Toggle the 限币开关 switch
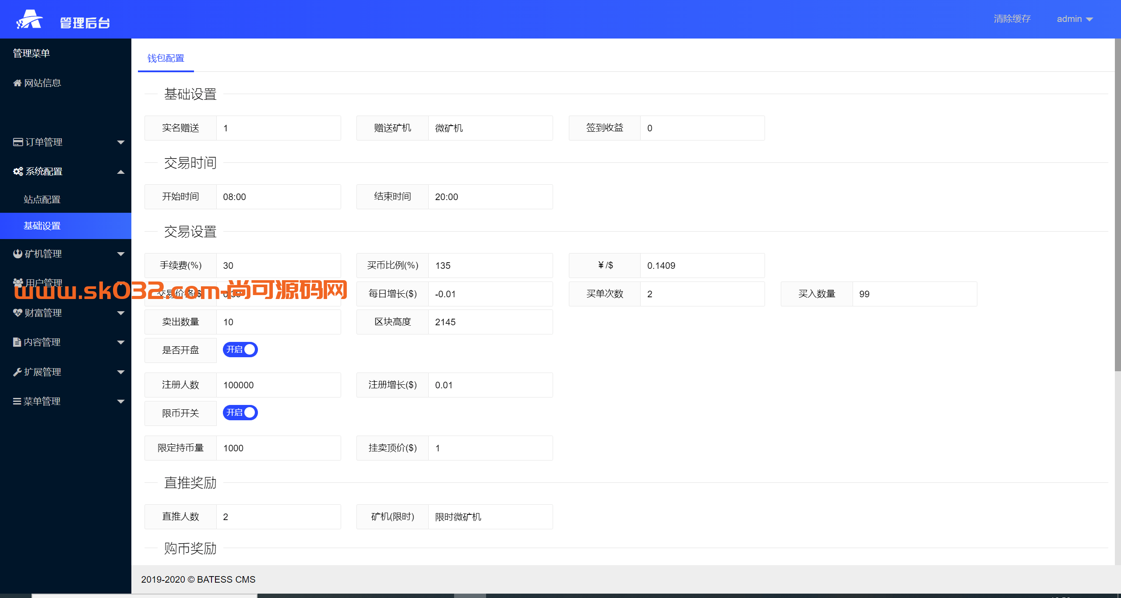 click(240, 413)
